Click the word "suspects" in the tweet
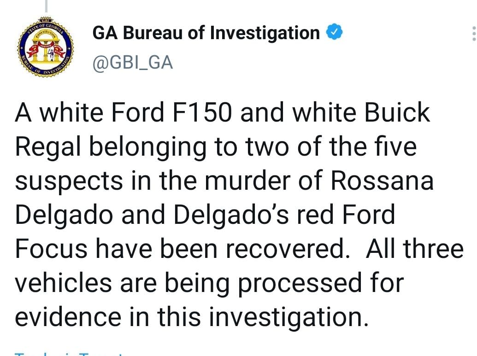477x356 pixels. [69, 181]
